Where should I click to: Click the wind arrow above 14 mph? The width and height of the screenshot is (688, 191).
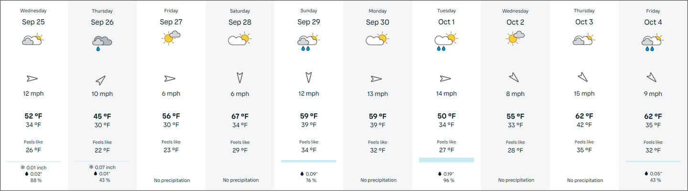pyautogui.click(x=445, y=79)
